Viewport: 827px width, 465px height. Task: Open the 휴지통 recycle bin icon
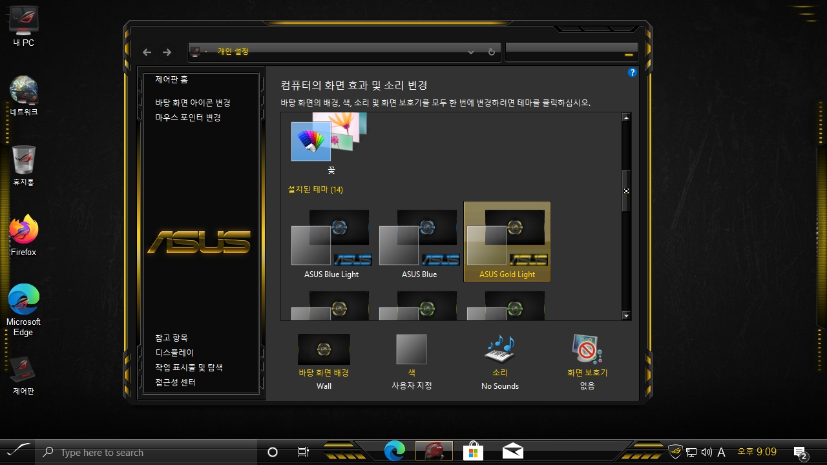pyautogui.click(x=24, y=167)
